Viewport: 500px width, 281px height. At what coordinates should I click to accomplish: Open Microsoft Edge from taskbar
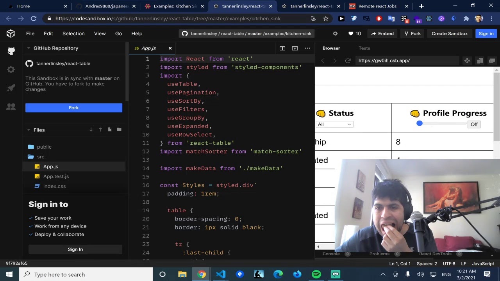click(x=278, y=274)
